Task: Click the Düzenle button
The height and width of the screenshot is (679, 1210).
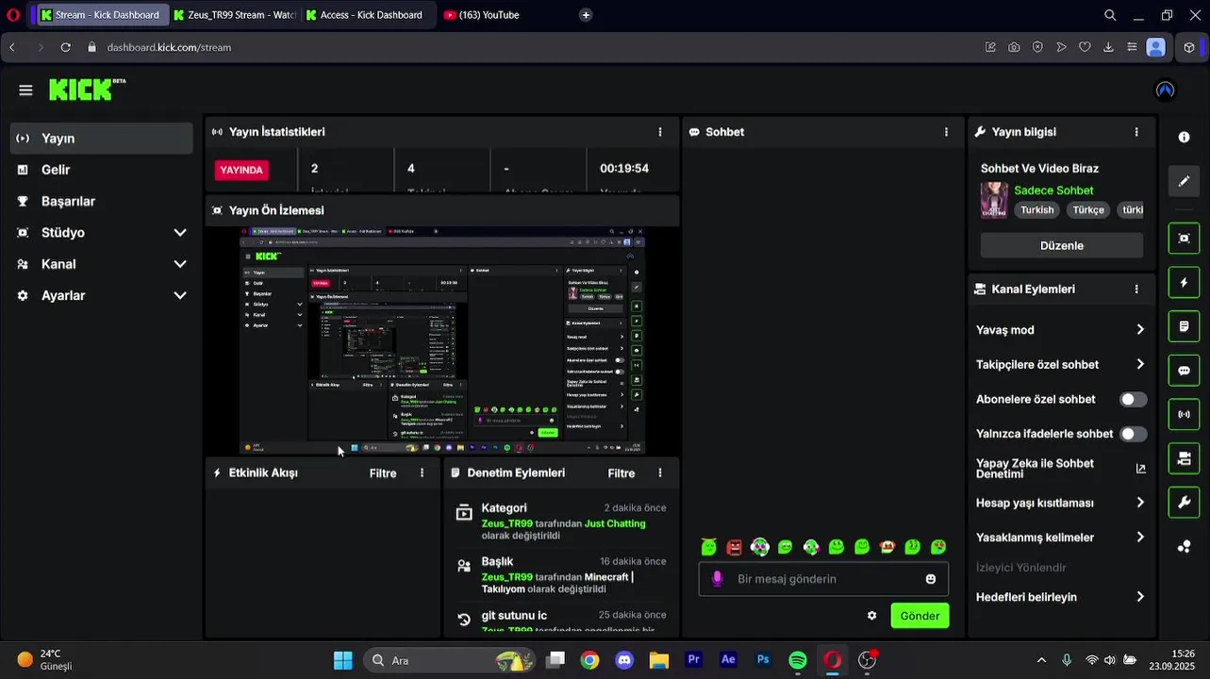Action: [1062, 245]
